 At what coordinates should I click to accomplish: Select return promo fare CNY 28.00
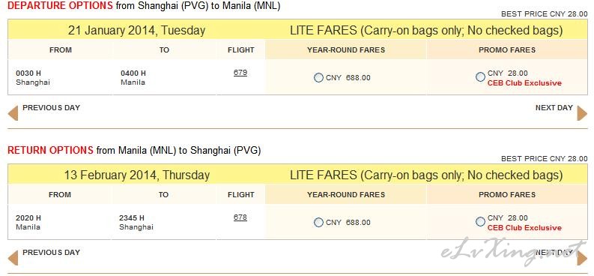coord(480,222)
